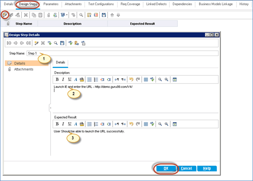Select Attachments in the left sidebar
253x181 pixels.
coord(23,69)
